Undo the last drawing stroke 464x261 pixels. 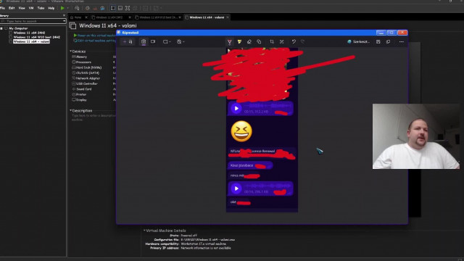coord(294,42)
